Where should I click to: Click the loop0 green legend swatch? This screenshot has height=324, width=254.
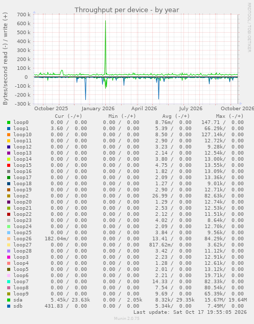9,122
